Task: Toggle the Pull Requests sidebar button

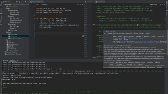Action: pyautogui.click(x=1, y=21)
